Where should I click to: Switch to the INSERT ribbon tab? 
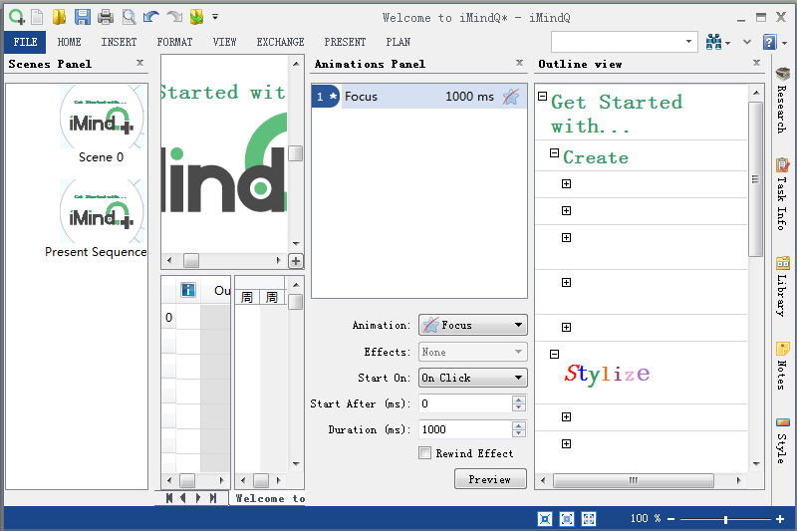point(119,42)
